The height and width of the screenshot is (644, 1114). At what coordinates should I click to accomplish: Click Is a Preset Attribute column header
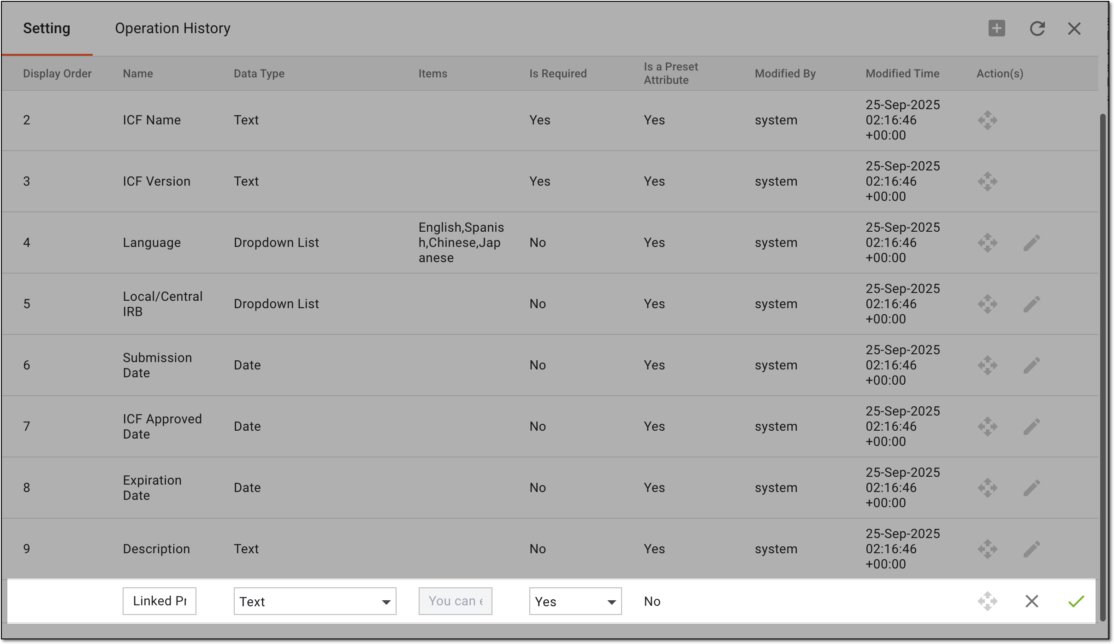(671, 73)
